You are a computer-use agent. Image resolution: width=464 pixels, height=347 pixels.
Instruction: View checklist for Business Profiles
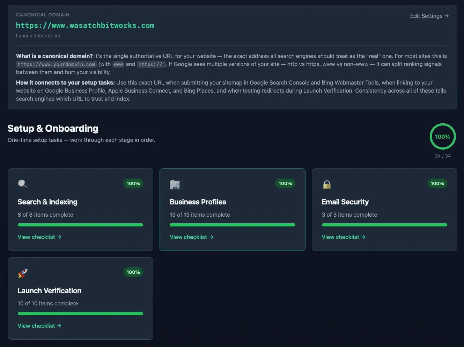[191, 237]
